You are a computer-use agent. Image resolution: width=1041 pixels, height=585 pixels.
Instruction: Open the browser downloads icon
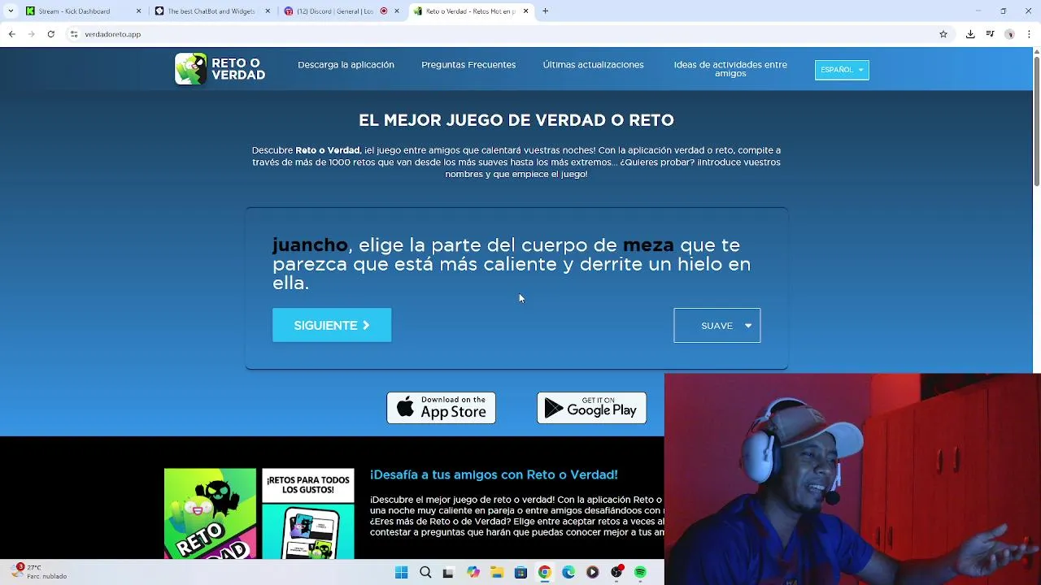pyautogui.click(x=970, y=34)
